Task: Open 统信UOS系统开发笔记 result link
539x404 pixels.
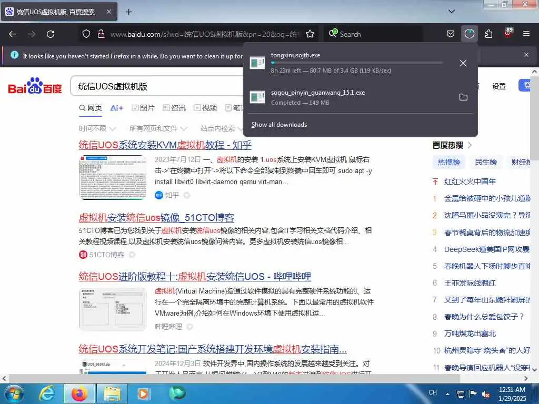Action: point(213,349)
